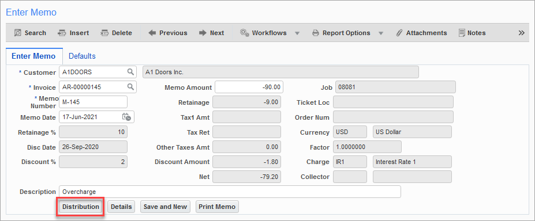The image size is (535, 221).
Task: Click the Memo Amount input field
Action: pyautogui.click(x=249, y=87)
